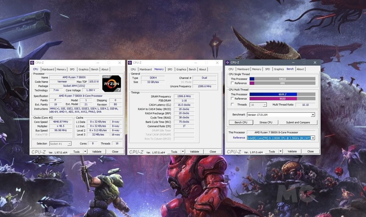Click the CPU-Z title bar icon on the middle window

130,62
